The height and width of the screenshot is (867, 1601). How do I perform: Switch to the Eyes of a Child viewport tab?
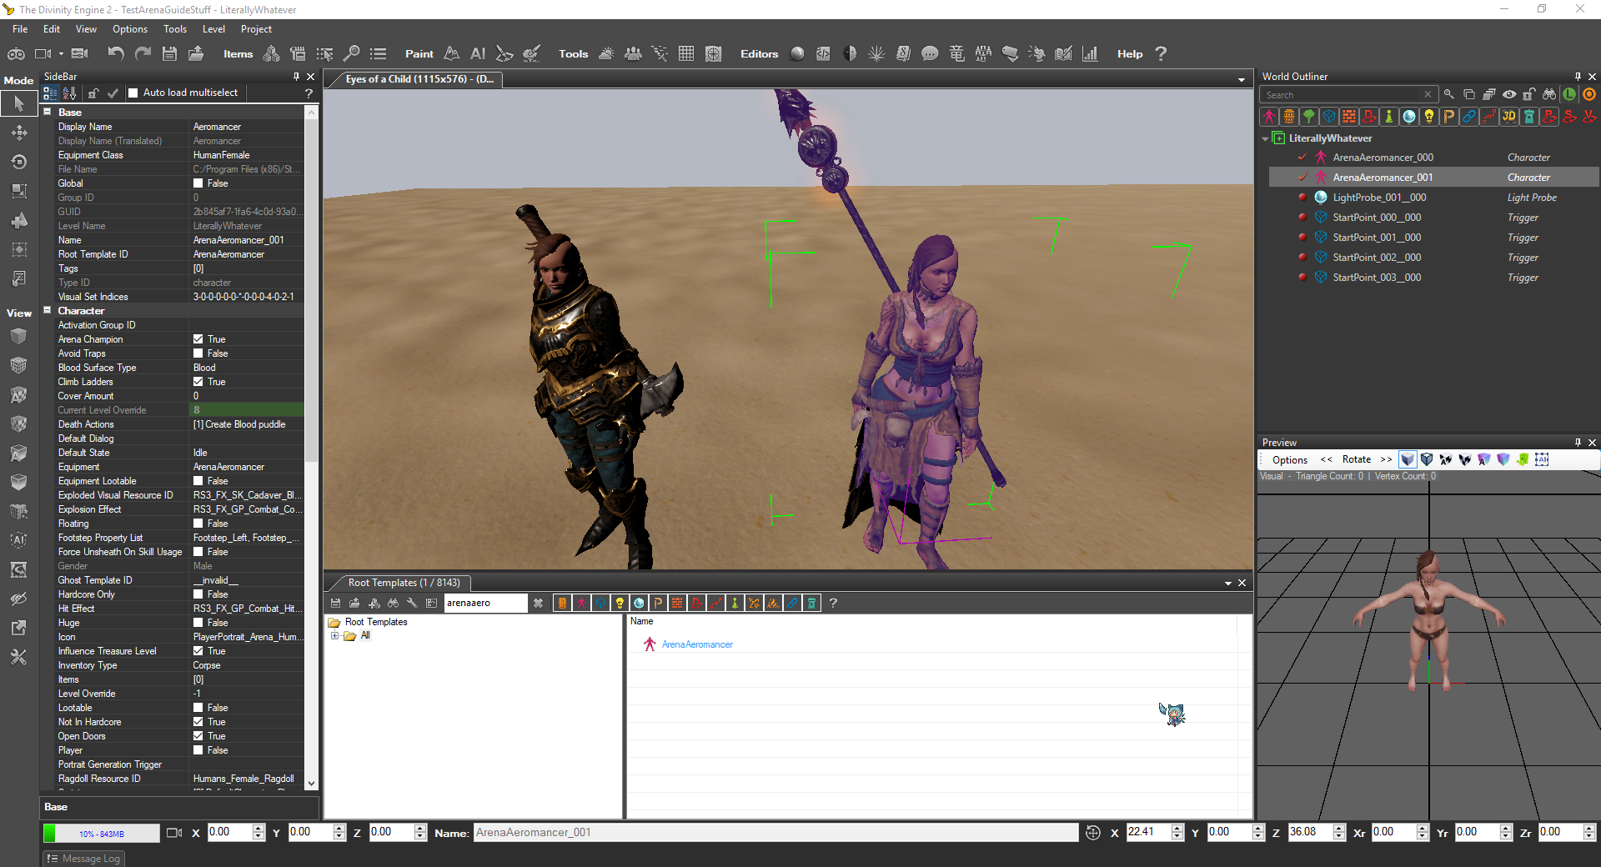pyautogui.click(x=419, y=79)
